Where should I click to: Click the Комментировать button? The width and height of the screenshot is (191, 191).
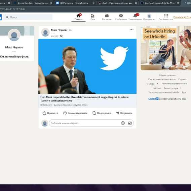click(75, 113)
